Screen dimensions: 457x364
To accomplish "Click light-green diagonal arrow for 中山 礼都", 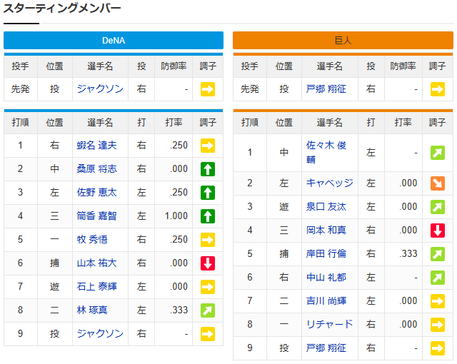I will tap(438, 278).
